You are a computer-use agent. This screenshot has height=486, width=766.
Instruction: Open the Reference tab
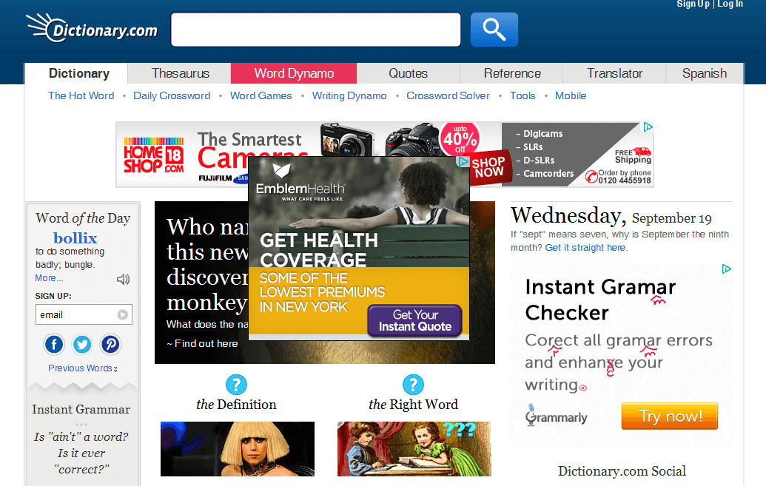coord(512,73)
